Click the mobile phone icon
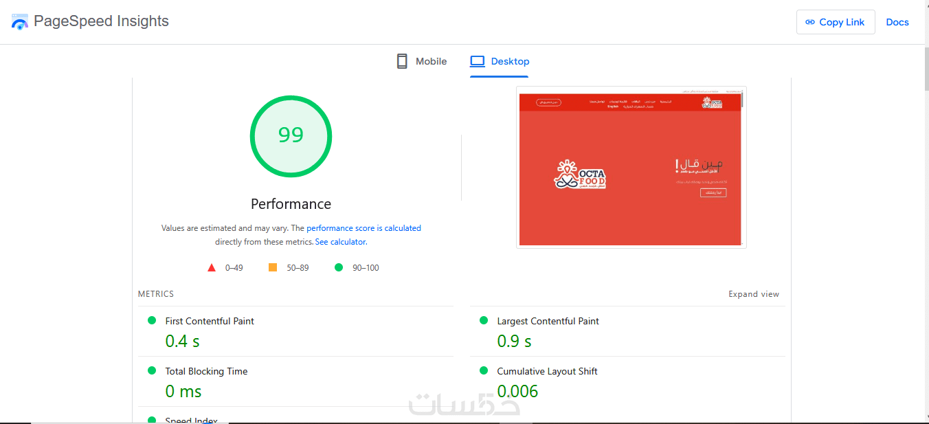This screenshot has width=929, height=424. pos(402,61)
